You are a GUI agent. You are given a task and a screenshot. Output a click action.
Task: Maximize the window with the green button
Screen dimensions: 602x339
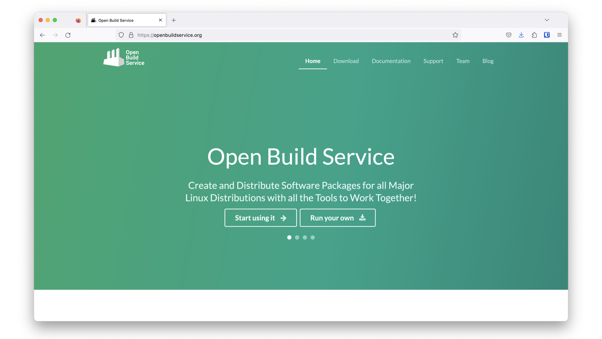pyautogui.click(x=55, y=20)
